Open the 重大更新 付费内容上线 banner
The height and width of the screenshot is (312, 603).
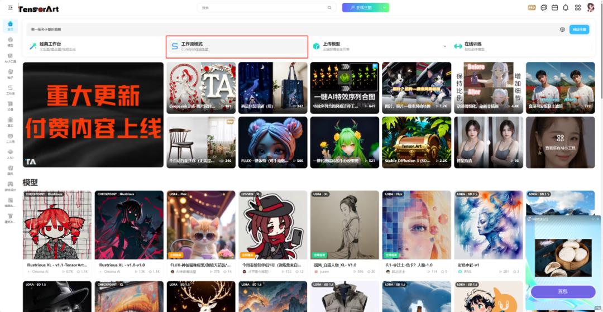93,114
